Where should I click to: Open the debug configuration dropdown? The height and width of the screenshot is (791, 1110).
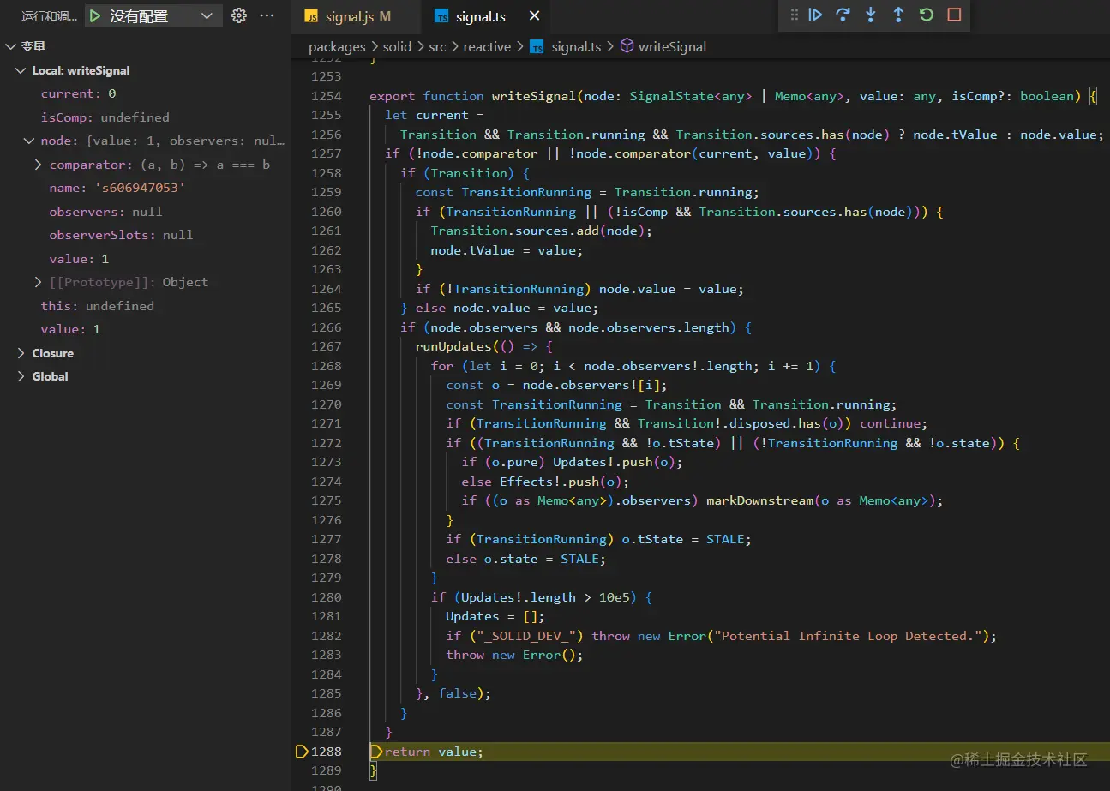(x=207, y=15)
